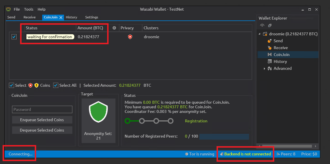The height and width of the screenshot is (164, 330).
Task: Click the Clusters column header
Action: click(x=197, y=28)
